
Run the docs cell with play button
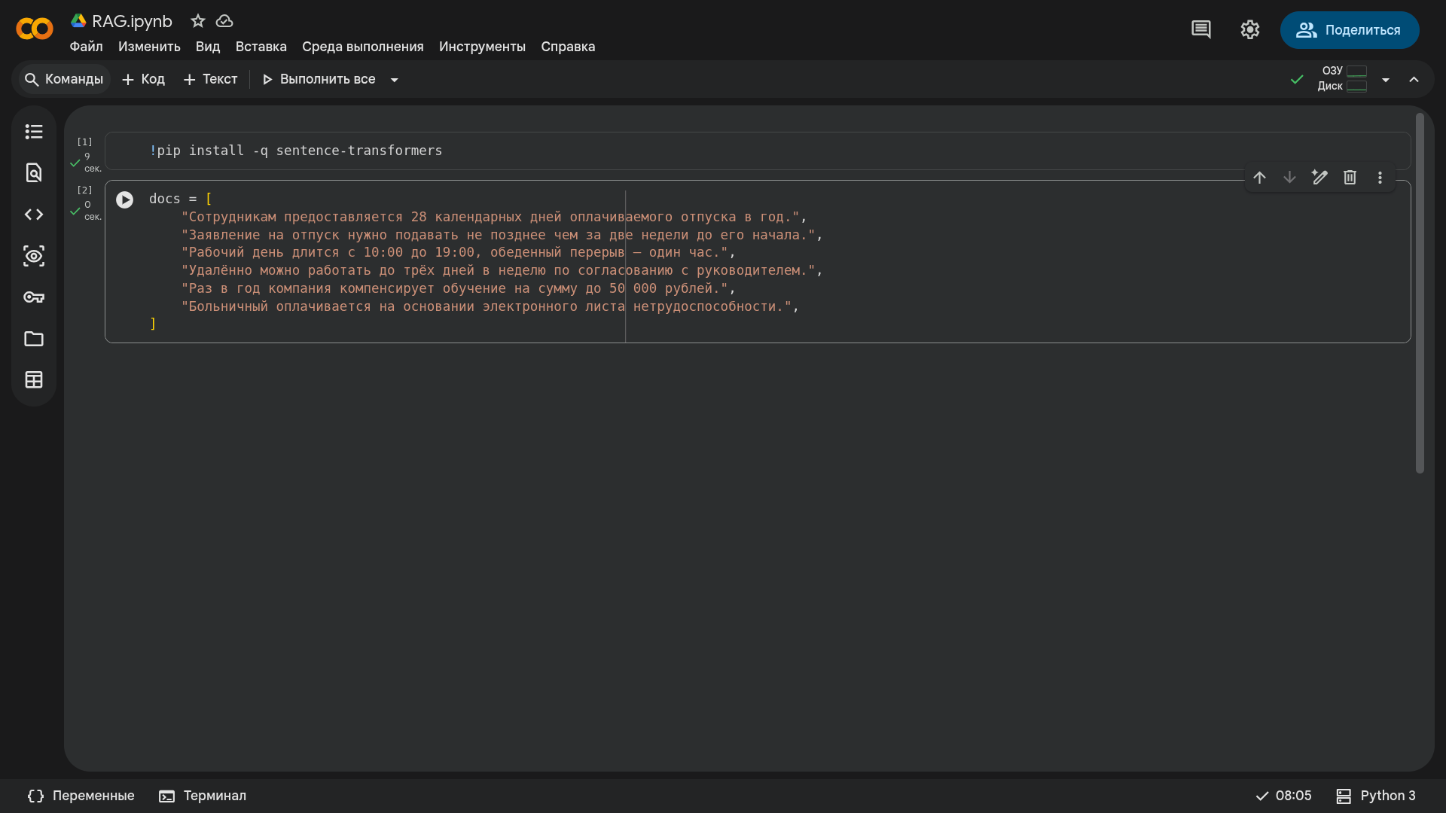[x=125, y=199]
